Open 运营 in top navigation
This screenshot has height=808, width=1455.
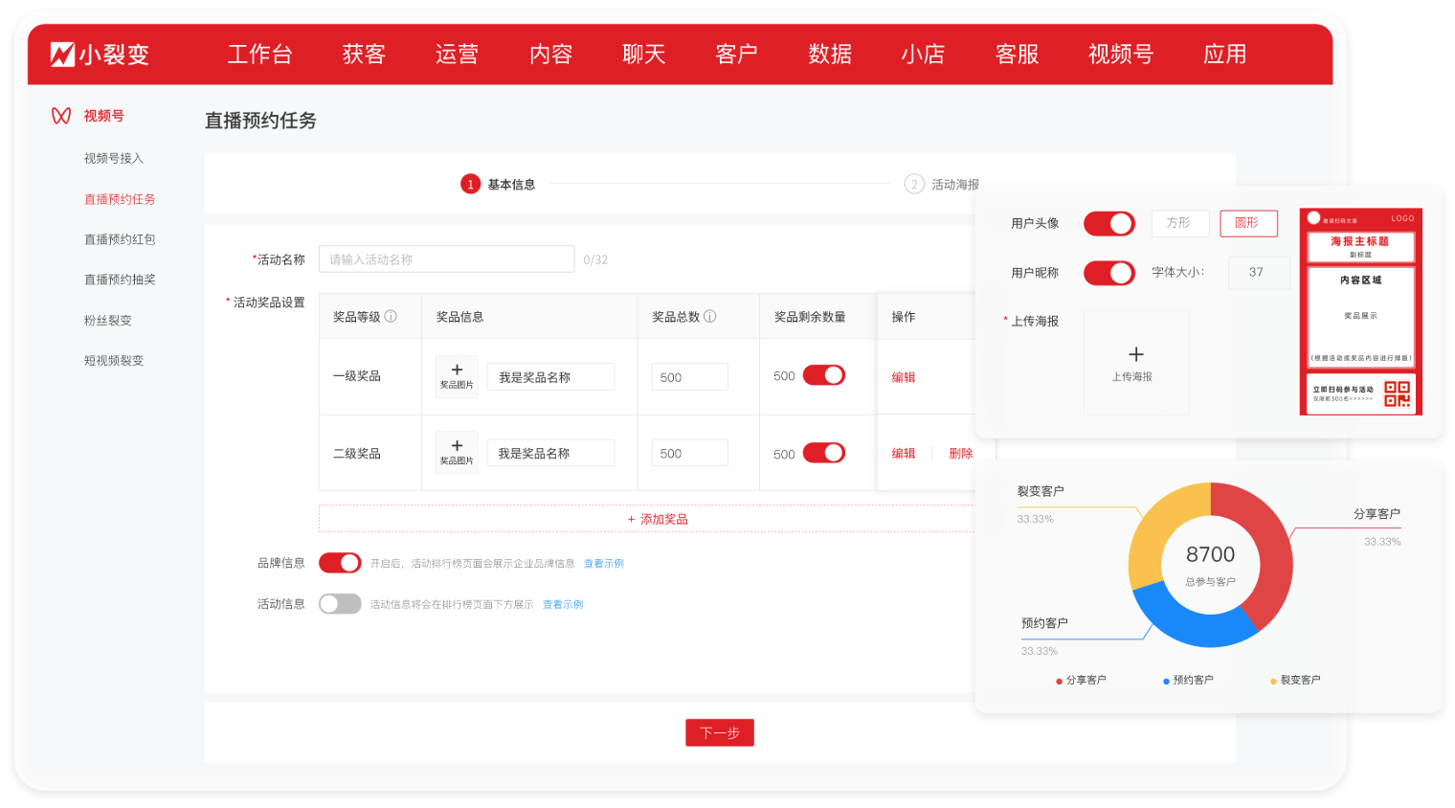[457, 55]
